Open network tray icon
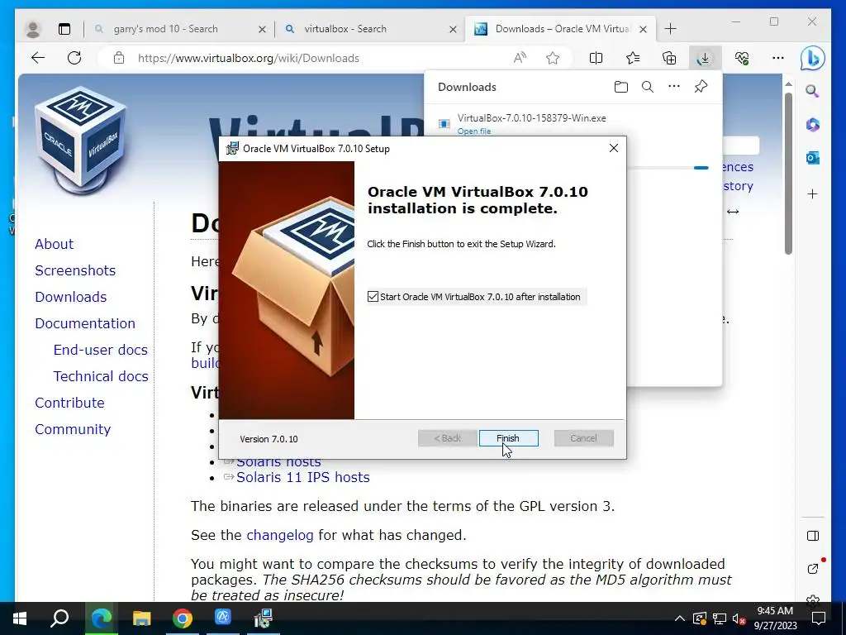Viewport: 846px width, 635px height. point(720,618)
